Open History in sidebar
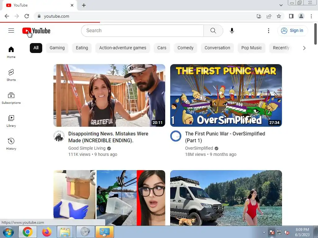This screenshot has height=238, width=318. pos(11,144)
